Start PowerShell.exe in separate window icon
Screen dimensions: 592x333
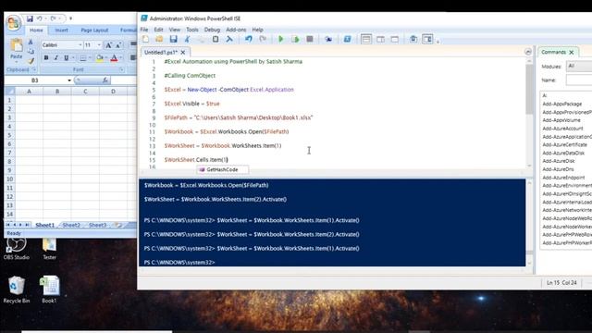tap(348, 39)
